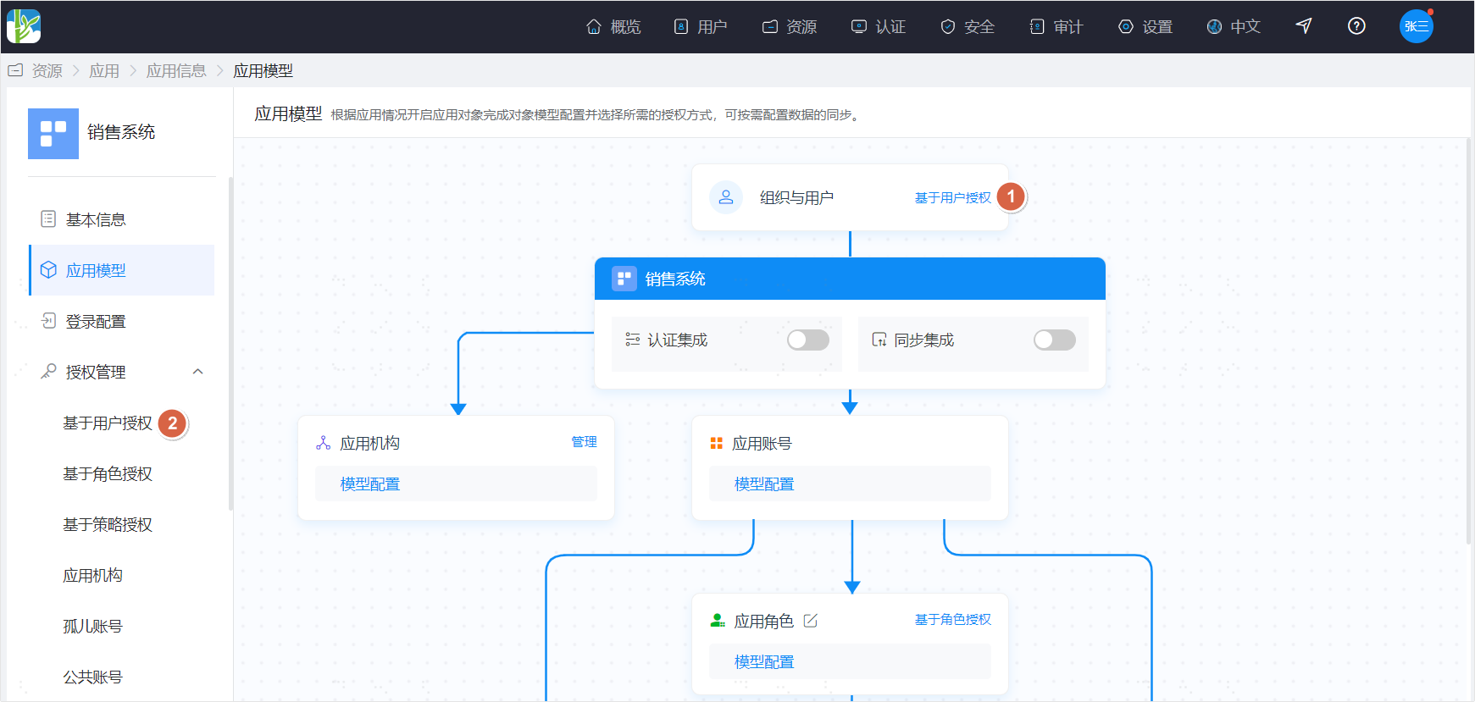Image resolution: width=1475 pixels, height=702 pixels.
Task: Click the breadcrumb folder icon
Action: (x=15, y=70)
